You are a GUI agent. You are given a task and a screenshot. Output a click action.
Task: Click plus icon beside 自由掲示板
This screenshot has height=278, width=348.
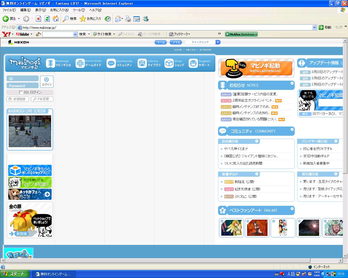(x=257, y=141)
